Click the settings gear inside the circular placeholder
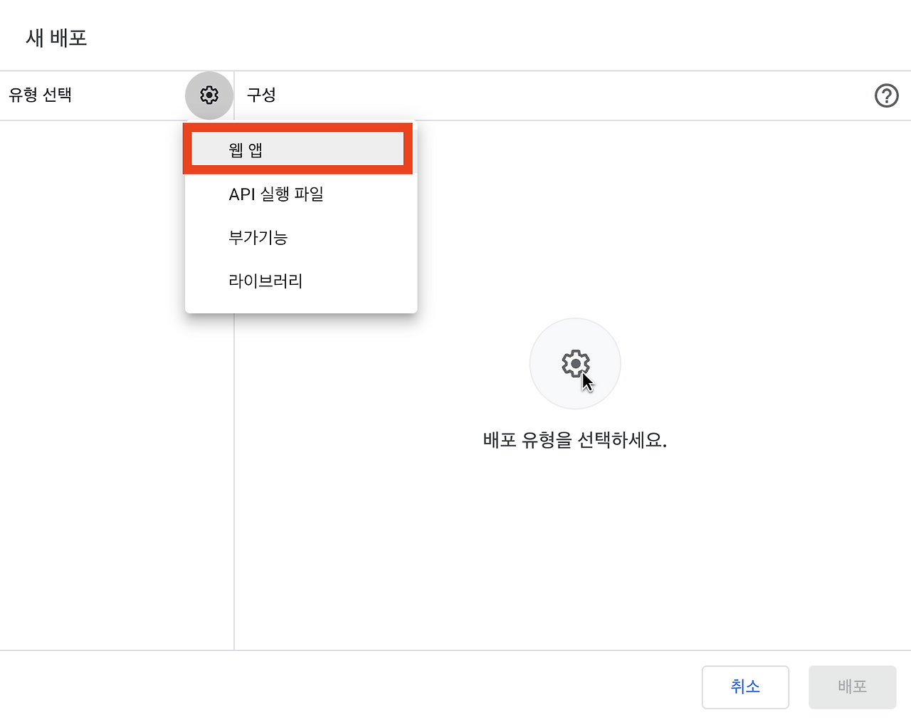911x720 pixels. coord(575,363)
